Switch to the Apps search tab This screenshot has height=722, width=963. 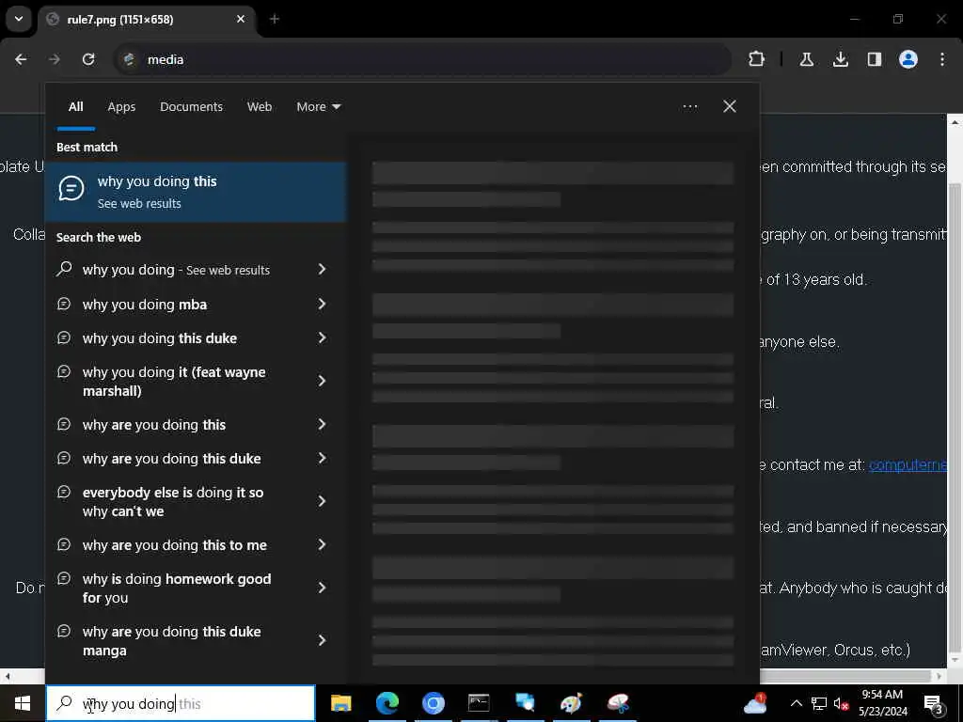point(121,107)
